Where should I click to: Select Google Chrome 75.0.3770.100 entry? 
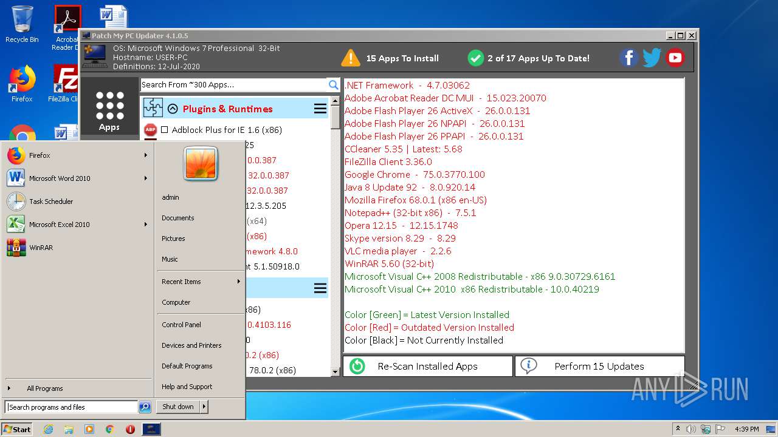(x=415, y=174)
